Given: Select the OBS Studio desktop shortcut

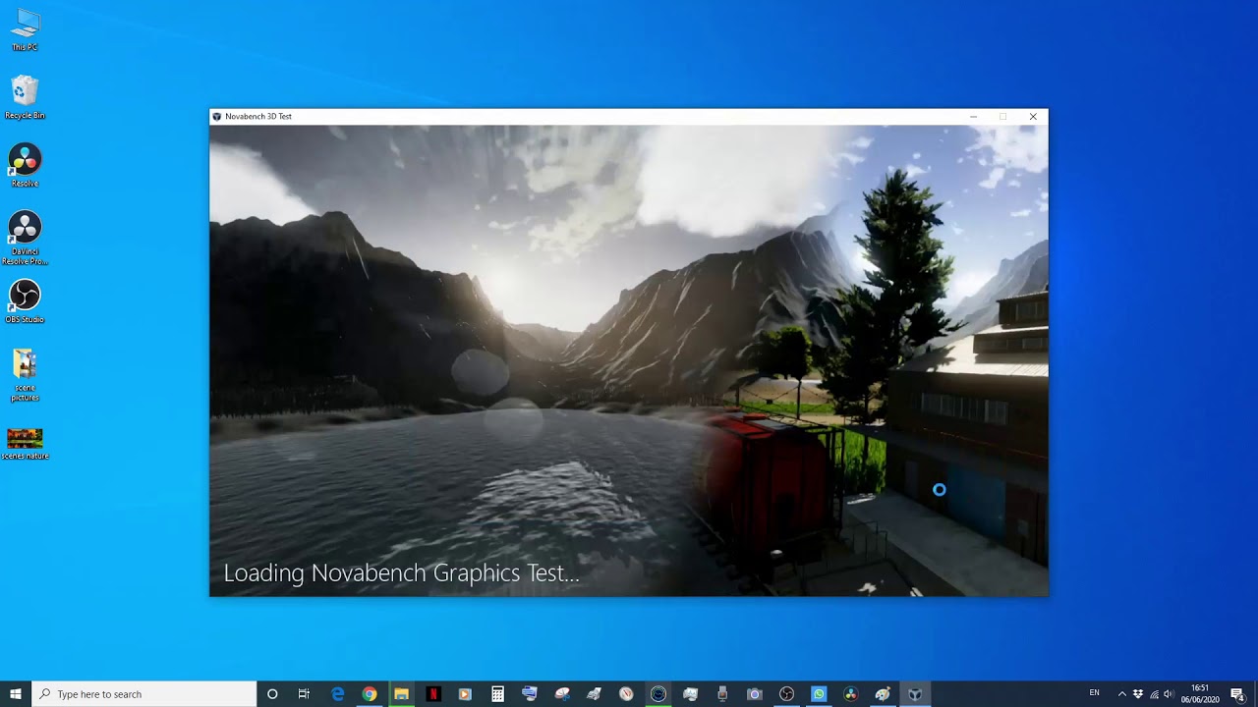Looking at the screenshot, I should pos(25,299).
